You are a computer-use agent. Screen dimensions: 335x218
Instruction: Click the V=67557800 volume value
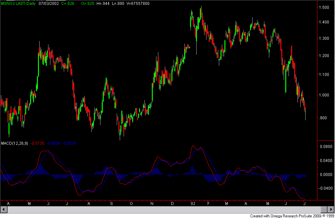(x=137, y=3)
